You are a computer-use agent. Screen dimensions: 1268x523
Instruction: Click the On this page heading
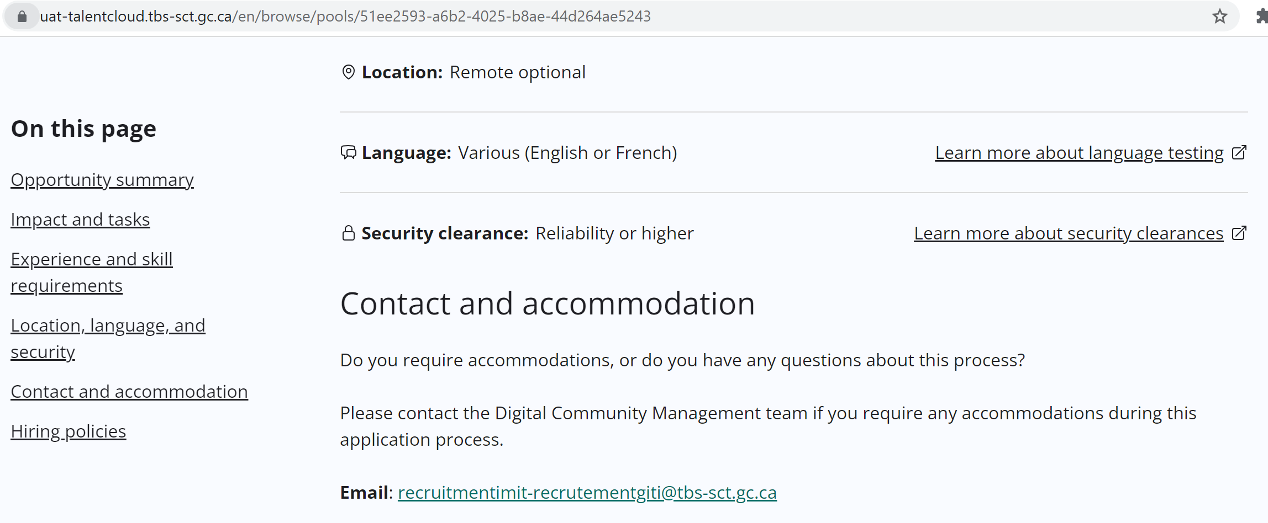point(83,128)
